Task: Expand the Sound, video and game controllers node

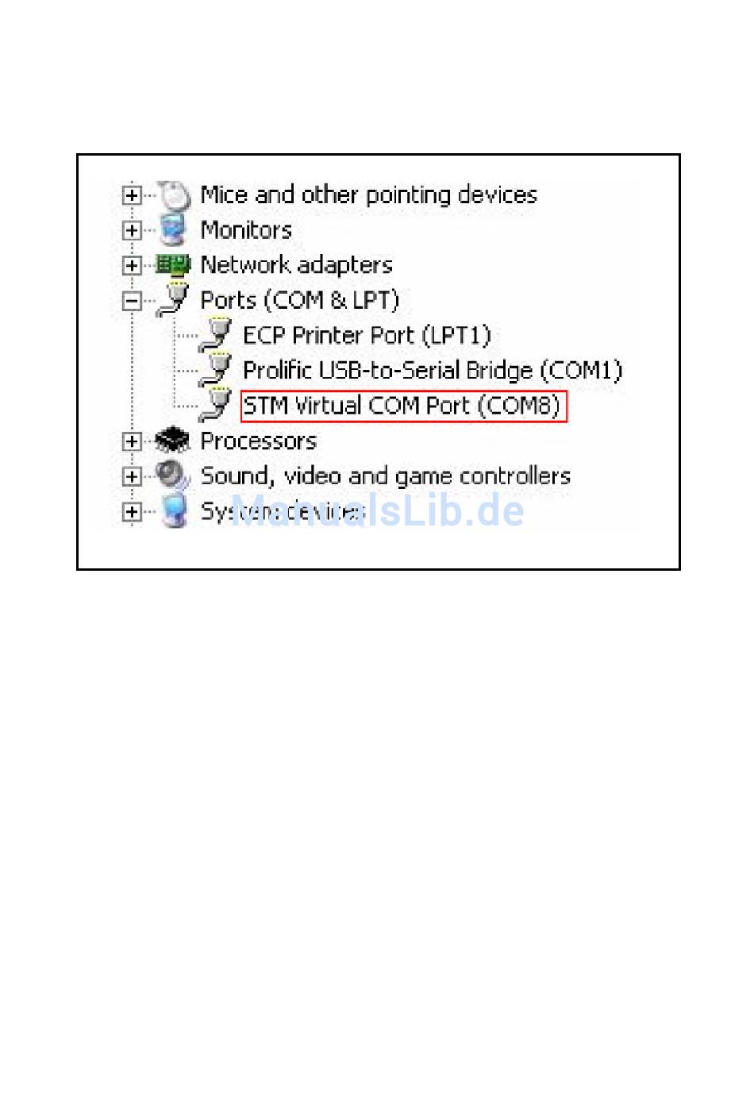Action: point(133,476)
